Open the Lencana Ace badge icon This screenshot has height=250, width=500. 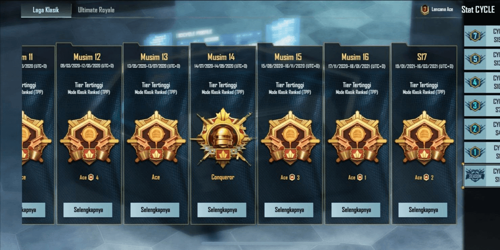pos(425,10)
